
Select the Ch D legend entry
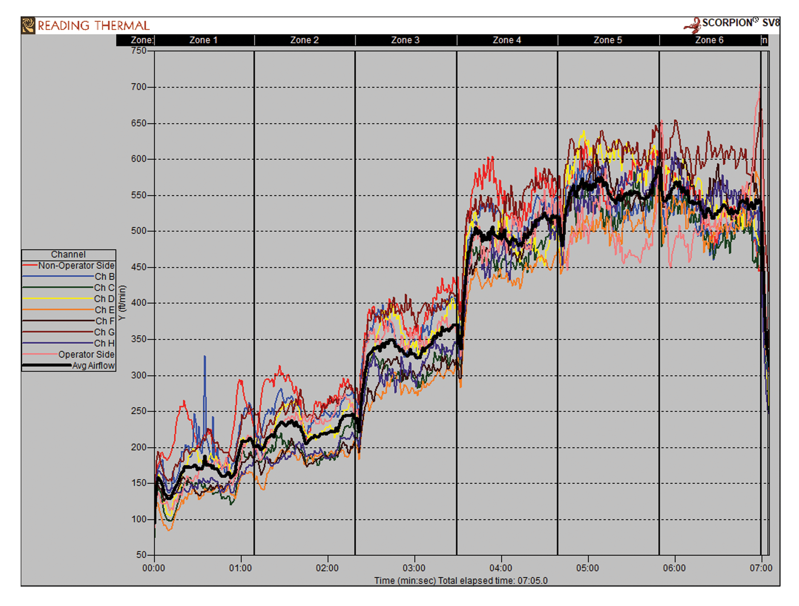pyautogui.click(x=69, y=299)
